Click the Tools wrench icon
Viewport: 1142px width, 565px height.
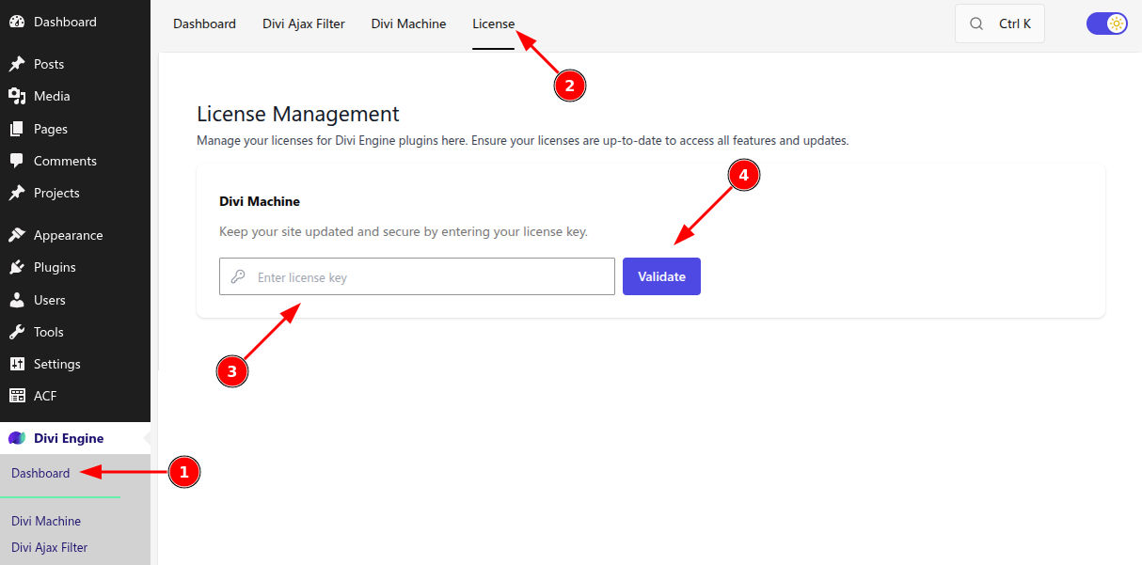17,332
